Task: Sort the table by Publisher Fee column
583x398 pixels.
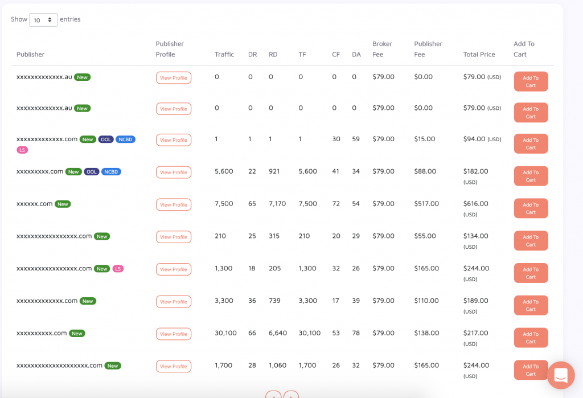Action: point(428,49)
